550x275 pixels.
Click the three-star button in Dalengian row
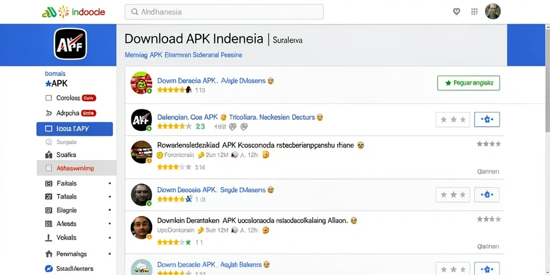coord(453,120)
